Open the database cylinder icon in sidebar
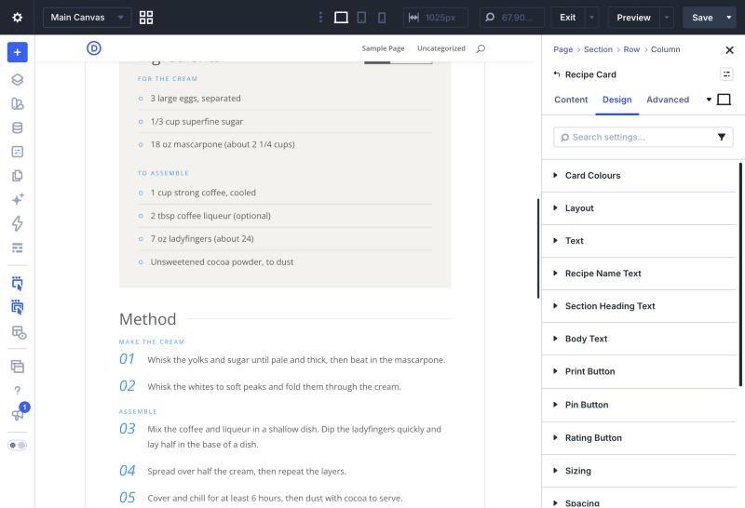This screenshot has height=508, width=745. (x=17, y=127)
